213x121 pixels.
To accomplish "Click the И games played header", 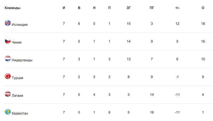I will tap(64, 8).
